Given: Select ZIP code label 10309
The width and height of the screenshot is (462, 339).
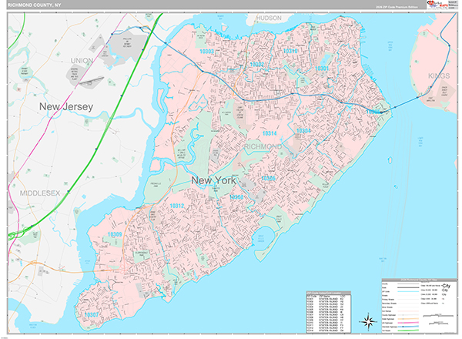Looking at the screenshot, I should (115, 234).
